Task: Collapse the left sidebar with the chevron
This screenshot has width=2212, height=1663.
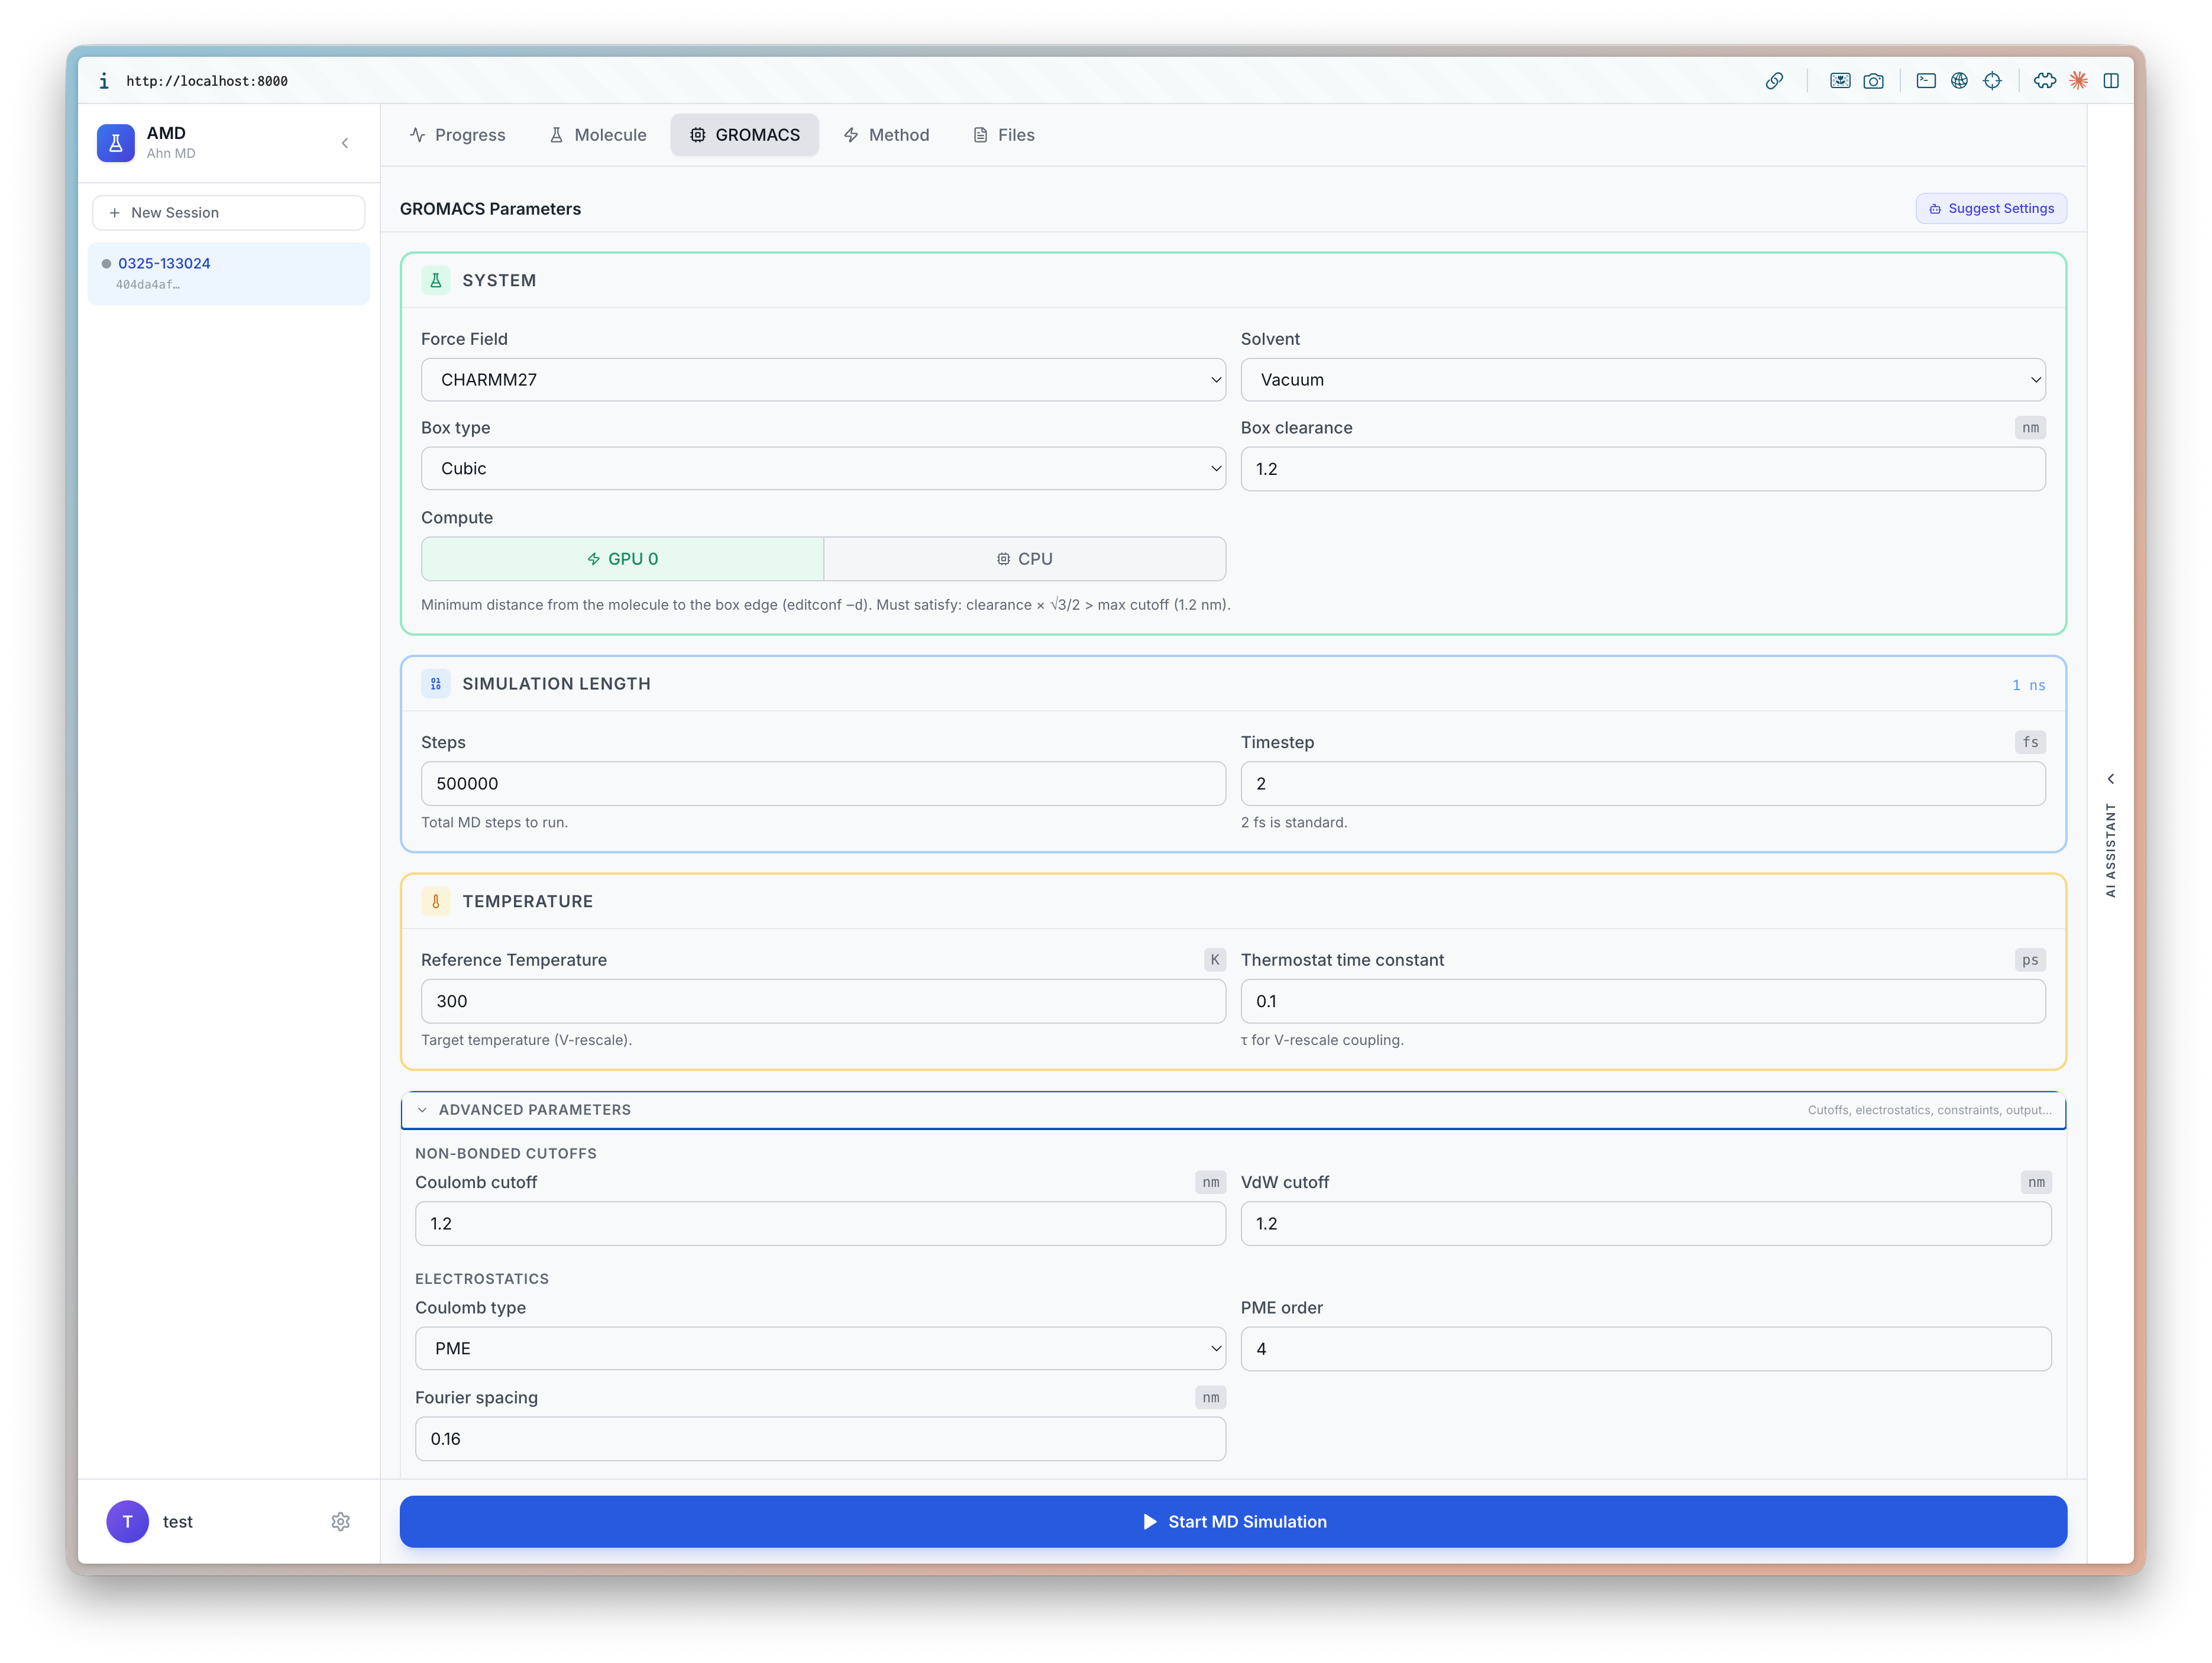Action: (345, 143)
